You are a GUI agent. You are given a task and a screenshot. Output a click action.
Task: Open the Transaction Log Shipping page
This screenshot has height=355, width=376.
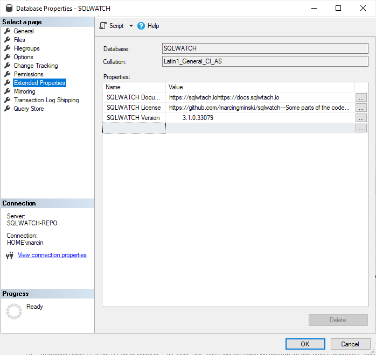[x=46, y=100]
